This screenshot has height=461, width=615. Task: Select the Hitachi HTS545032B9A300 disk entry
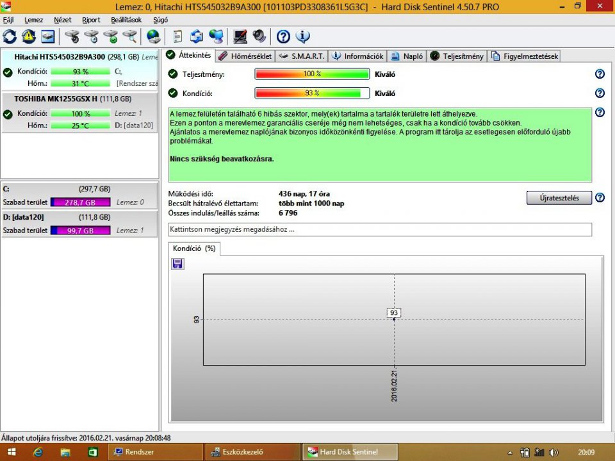click(79, 70)
